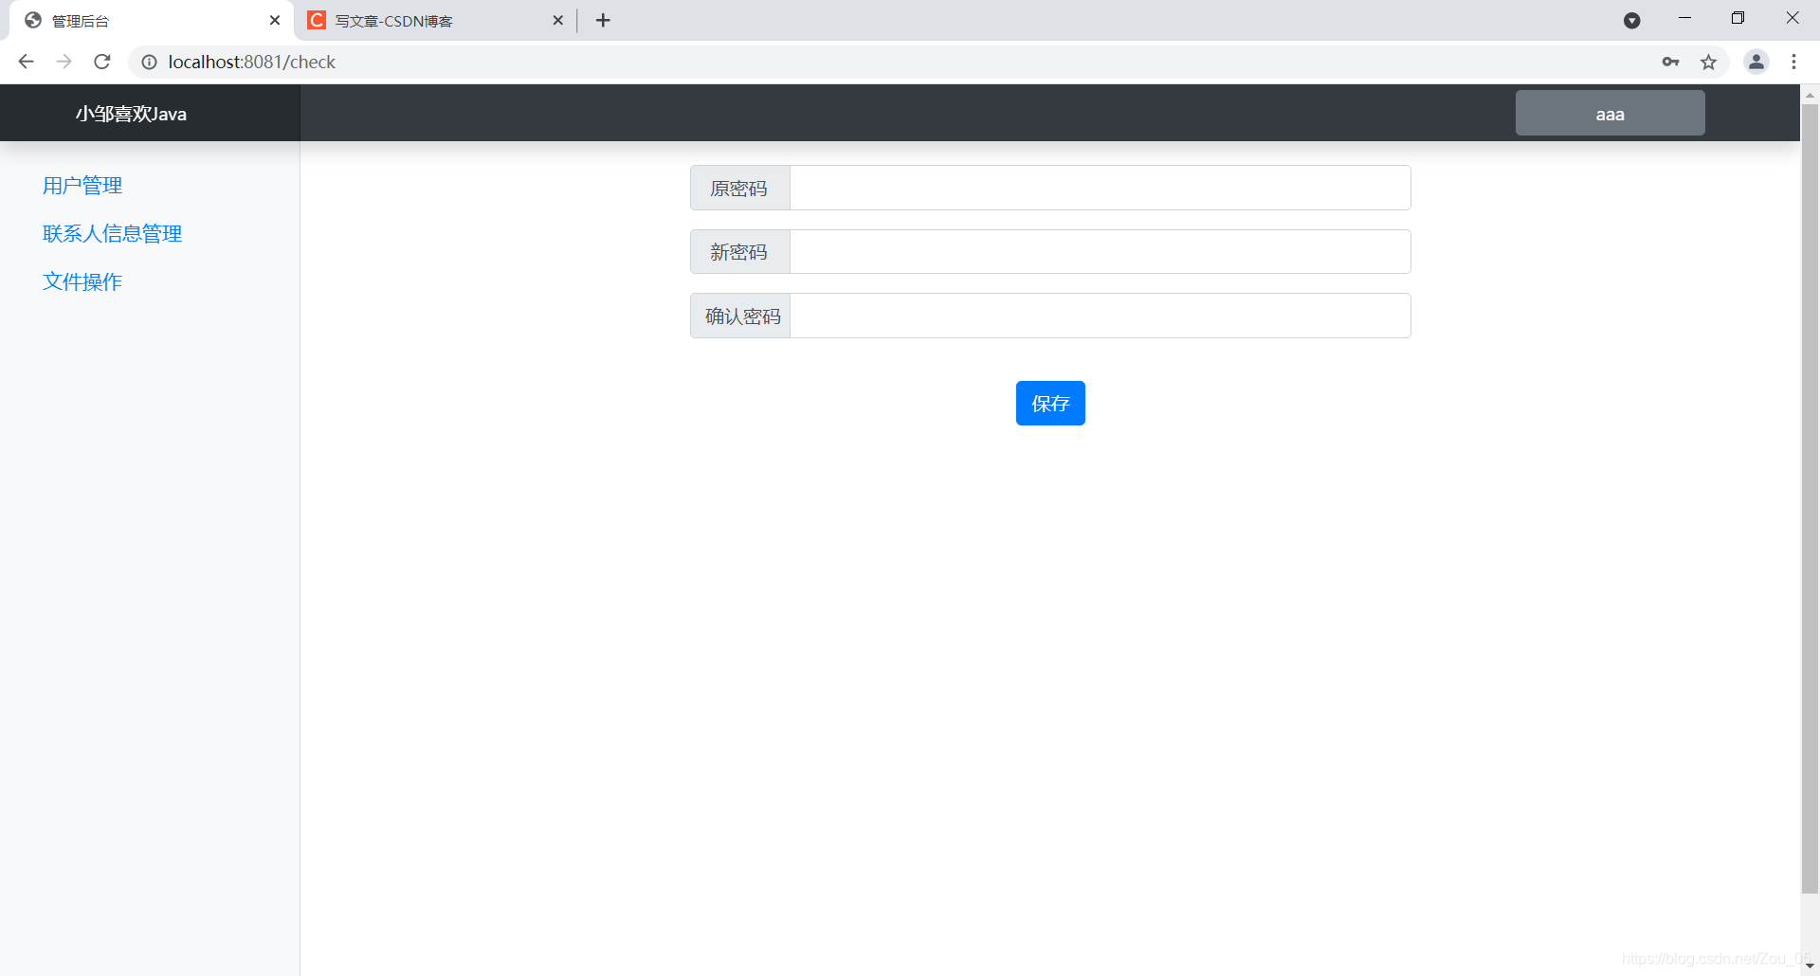Open saved passwords key icon
The image size is (1820, 976).
1670,62
